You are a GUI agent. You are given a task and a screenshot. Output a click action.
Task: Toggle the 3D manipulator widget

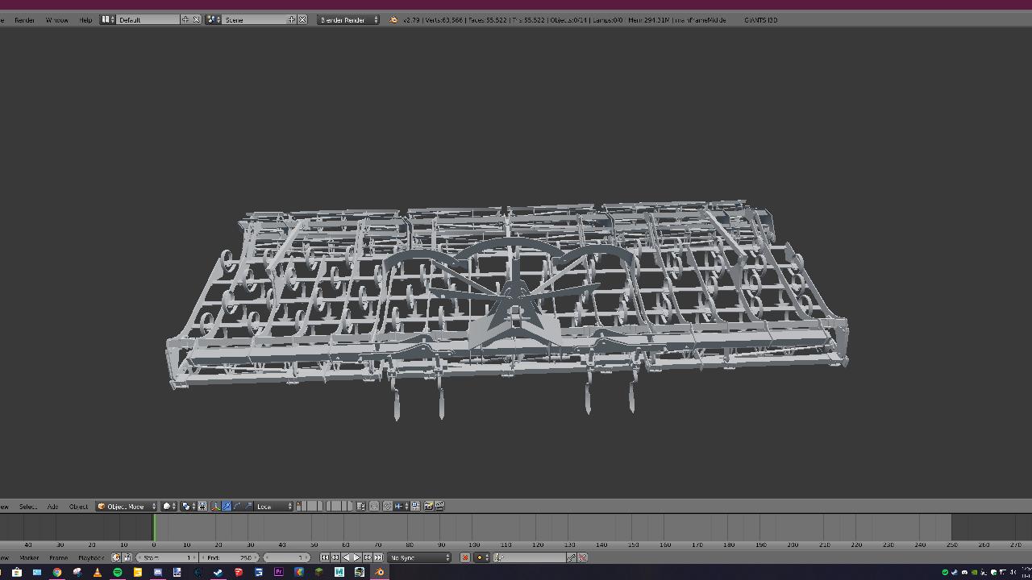click(215, 506)
